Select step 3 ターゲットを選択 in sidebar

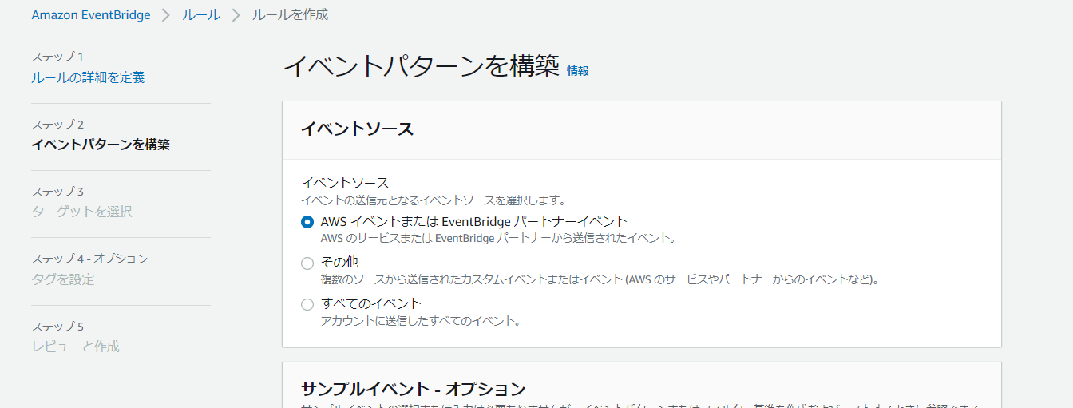(x=81, y=212)
